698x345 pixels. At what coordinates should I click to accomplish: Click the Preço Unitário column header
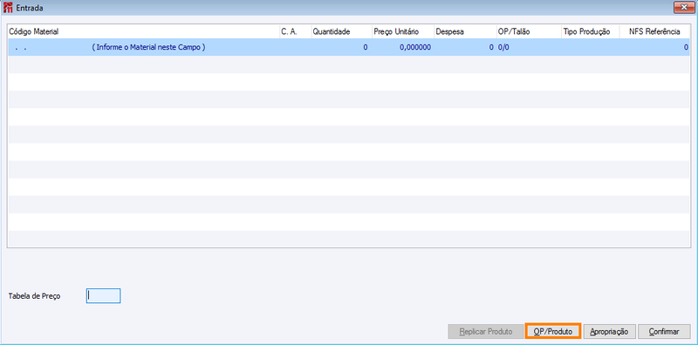403,31
